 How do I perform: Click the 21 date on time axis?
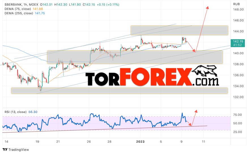(x=58, y=142)
